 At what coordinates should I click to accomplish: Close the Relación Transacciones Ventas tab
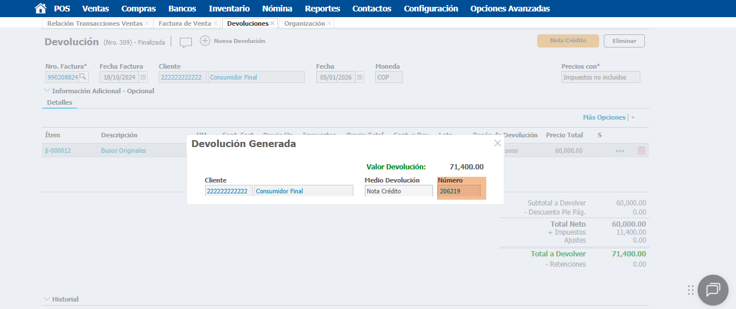pos(147,23)
